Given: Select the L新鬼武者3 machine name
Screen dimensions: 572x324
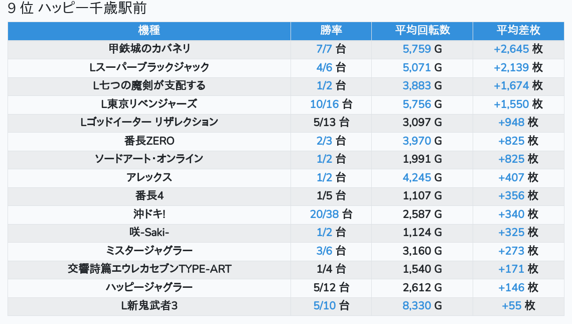Looking at the screenshot, I should 149,306.
